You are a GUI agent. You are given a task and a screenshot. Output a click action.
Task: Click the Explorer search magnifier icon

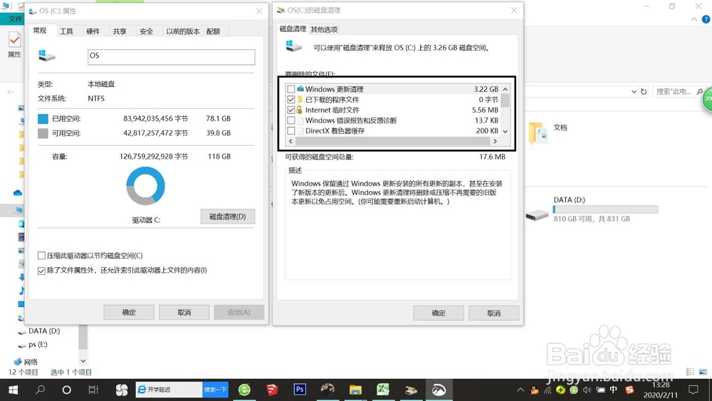point(700,91)
